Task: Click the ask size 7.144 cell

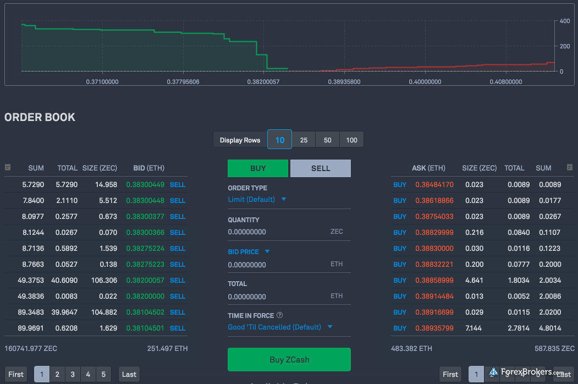Action: [x=474, y=328]
